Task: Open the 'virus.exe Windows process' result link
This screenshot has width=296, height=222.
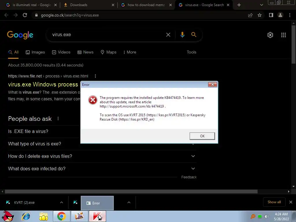Action: click(43, 84)
